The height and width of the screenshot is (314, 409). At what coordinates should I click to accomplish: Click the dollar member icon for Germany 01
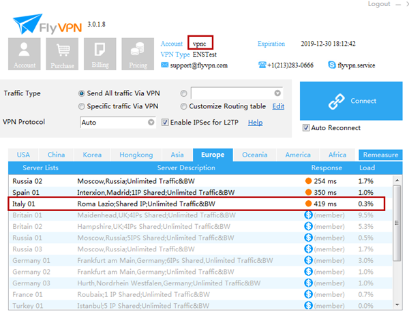pyautogui.click(x=308, y=260)
